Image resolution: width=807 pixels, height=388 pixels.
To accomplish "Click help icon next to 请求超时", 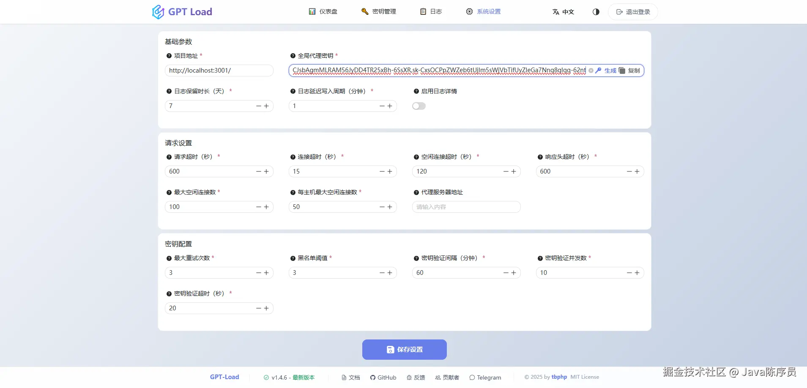I will pyautogui.click(x=169, y=157).
